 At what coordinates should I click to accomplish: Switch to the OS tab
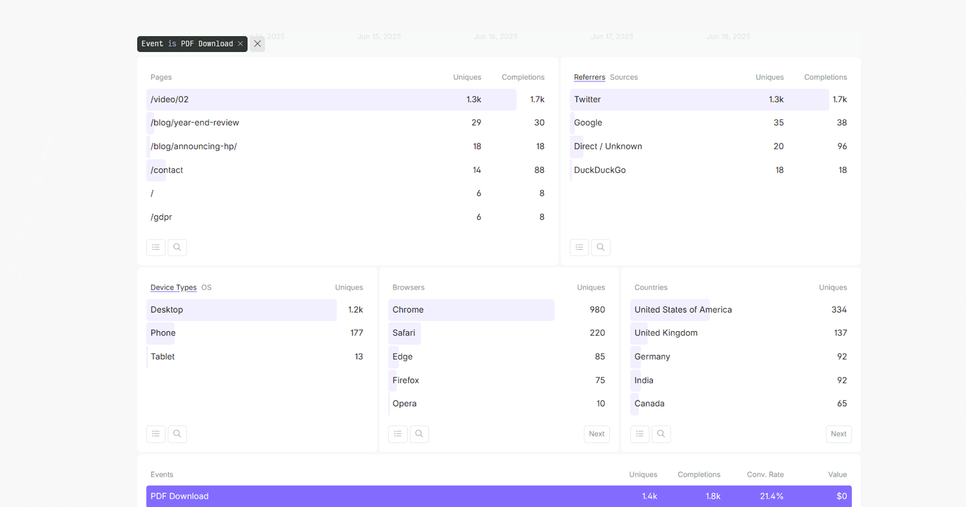(x=206, y=287)
